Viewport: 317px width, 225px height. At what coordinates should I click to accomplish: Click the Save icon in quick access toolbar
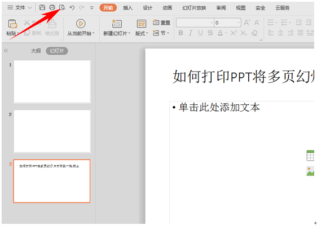coord(42,8)
